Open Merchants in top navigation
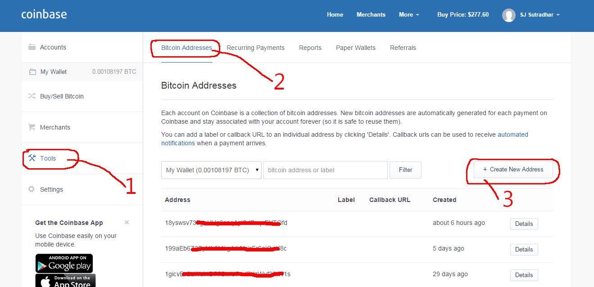 pyautogui.click(x=371, y=15)
